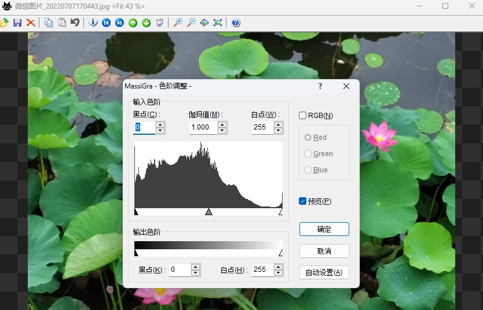This screenshot has width=483, height=310.
Task: Click the output 黑点(K) input field
Action: [180, 270]
